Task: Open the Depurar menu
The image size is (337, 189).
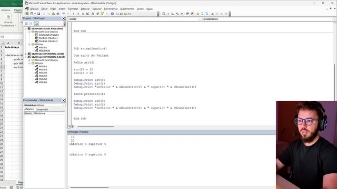Action: coord(85,9)
